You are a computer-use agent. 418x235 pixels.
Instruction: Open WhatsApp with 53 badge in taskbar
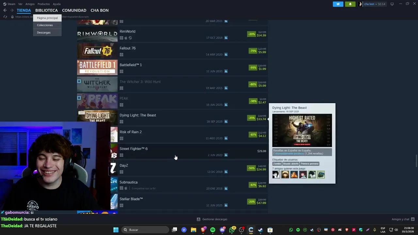(x=232, y=230)
